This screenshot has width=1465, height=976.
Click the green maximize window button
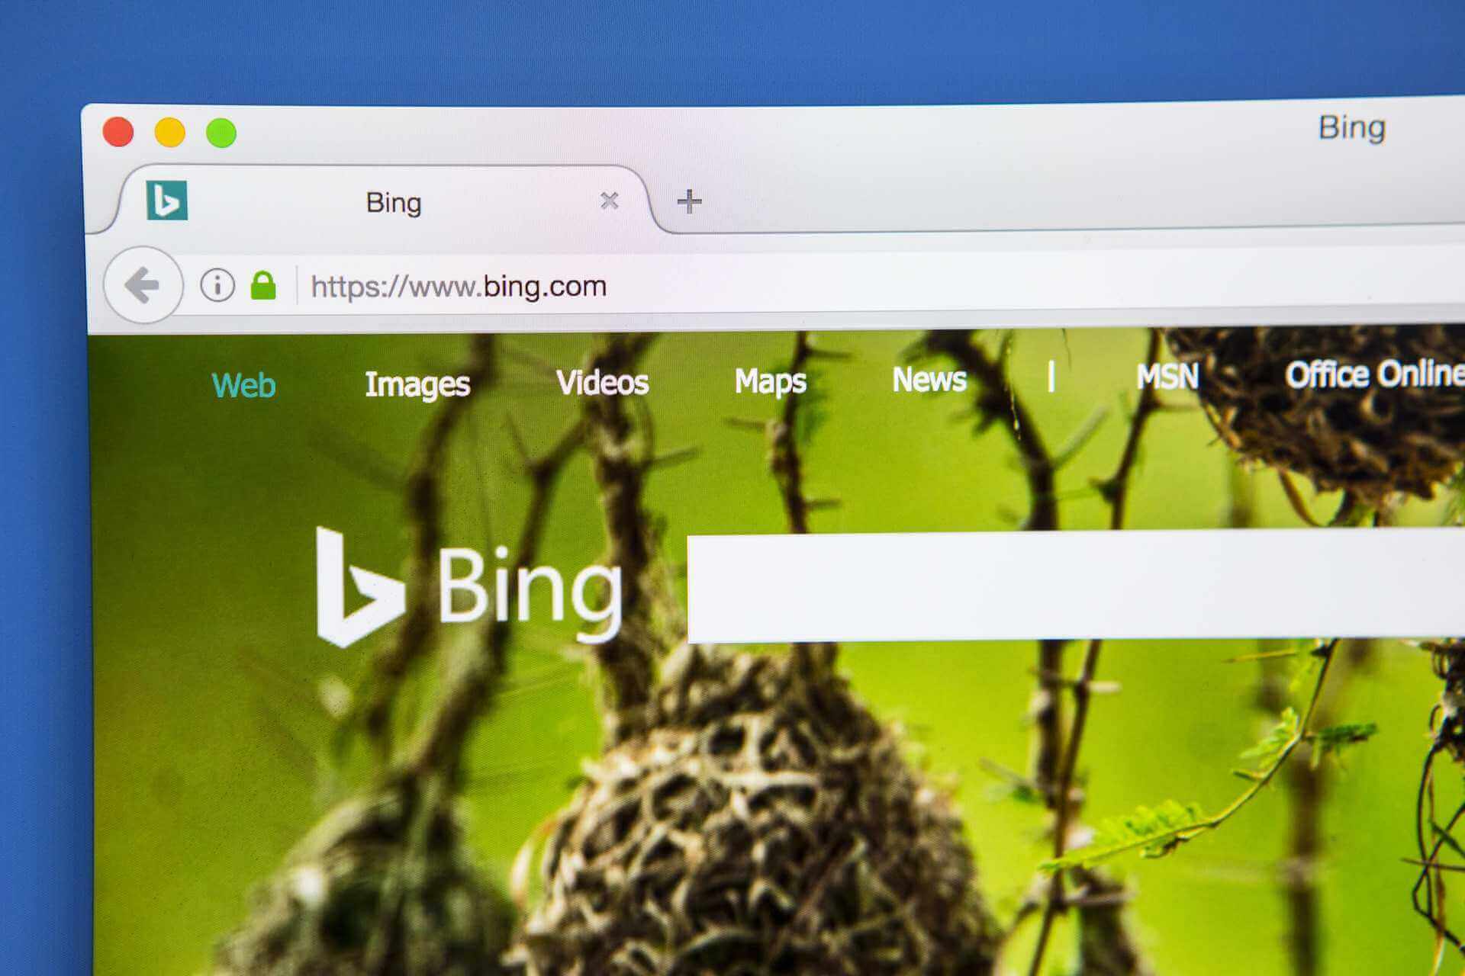[221, 129]
